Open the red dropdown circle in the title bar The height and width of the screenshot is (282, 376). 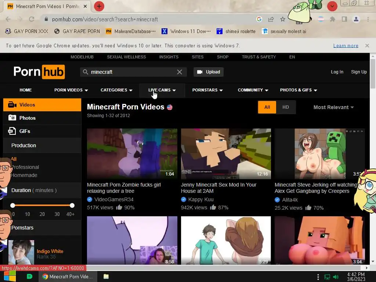(x=332, y=6)
